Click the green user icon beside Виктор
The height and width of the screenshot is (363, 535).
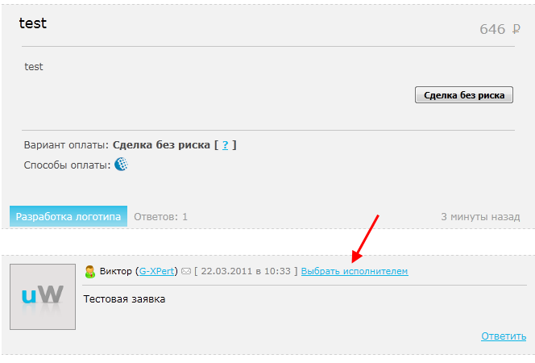90,272
